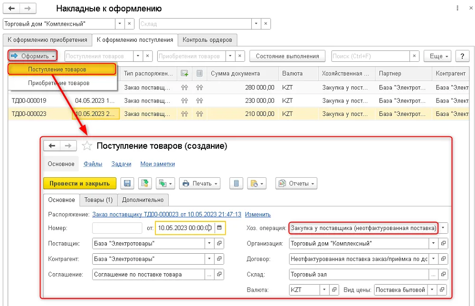
Task: Expand the Хоз. операция dropdown
Action: [443, 228]
